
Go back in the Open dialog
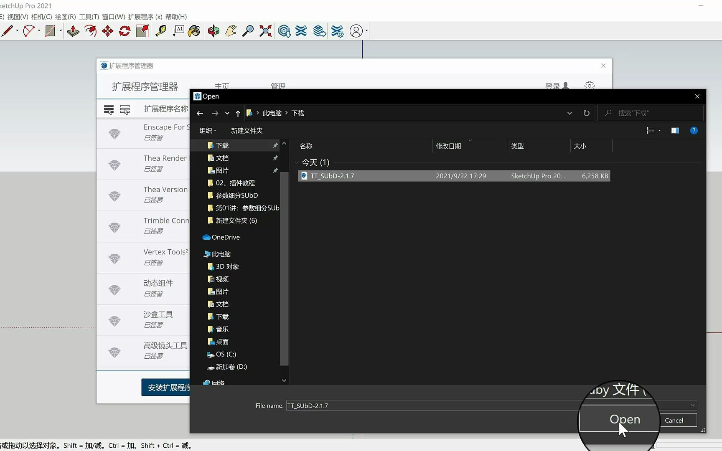point(200,113)
